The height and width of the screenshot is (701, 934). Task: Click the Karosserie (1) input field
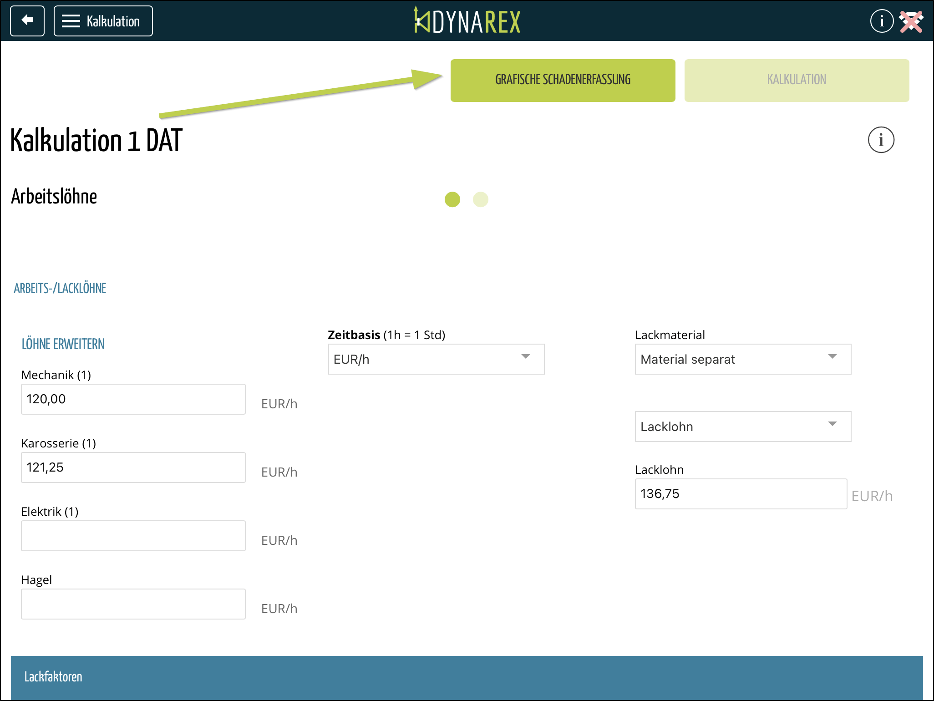click(133, 467)
